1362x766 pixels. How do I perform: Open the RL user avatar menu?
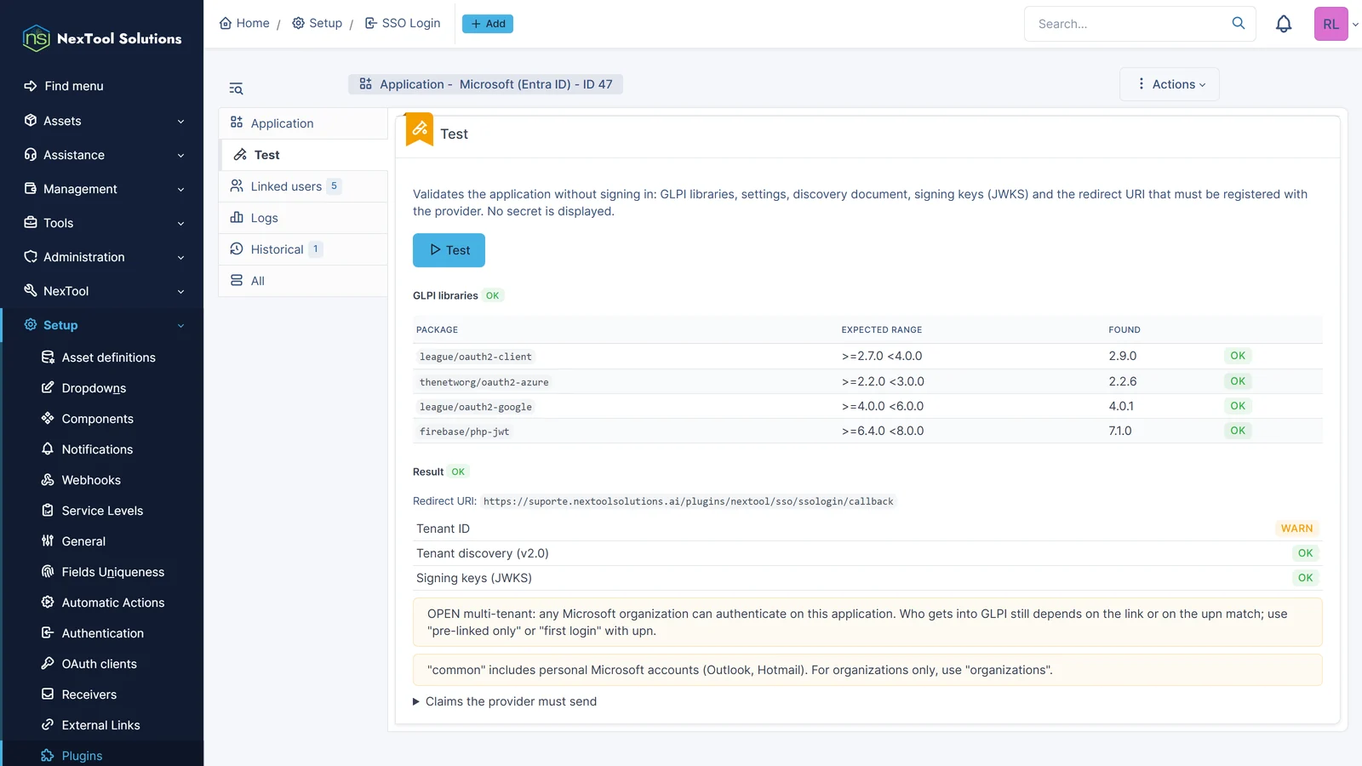(1331, 24)
